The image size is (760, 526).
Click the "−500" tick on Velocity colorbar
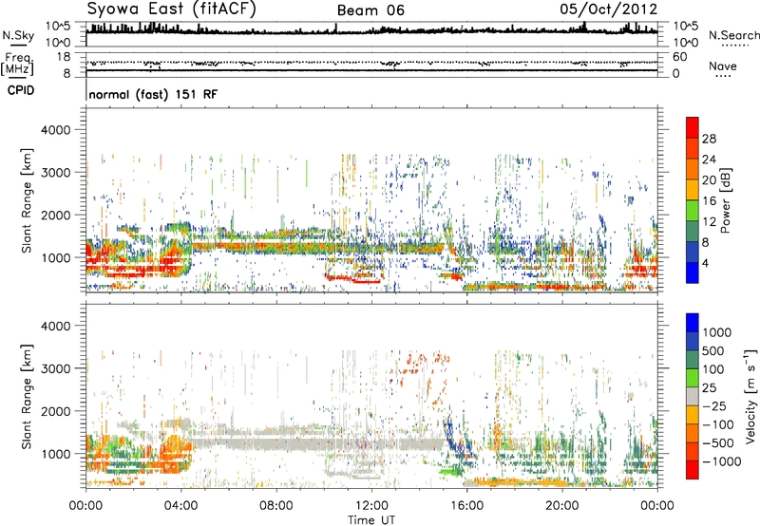coord(718,443)
